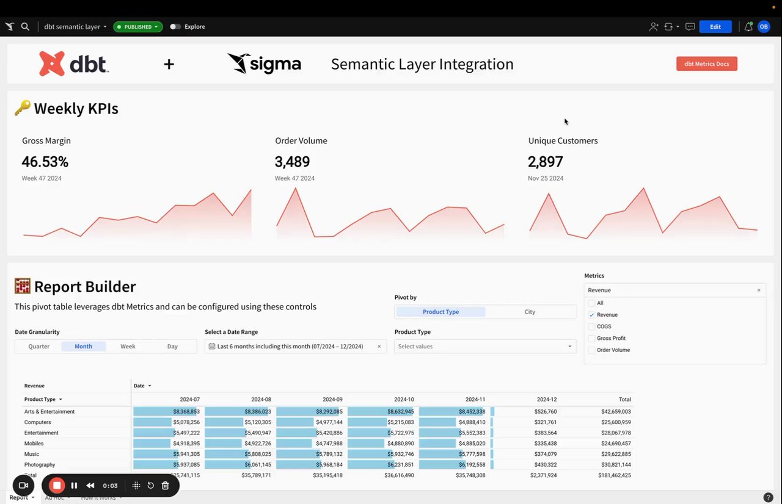The image size is (782, 504).
Task: Click the 2024-07 column header
Action: click(x=189, y=400)
